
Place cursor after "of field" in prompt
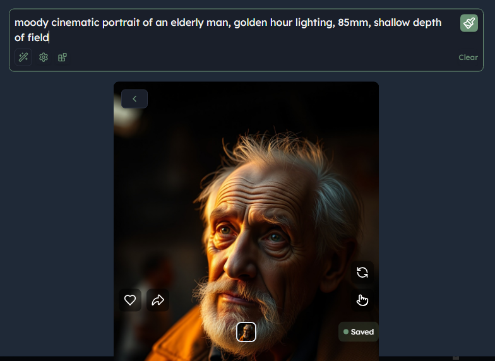(x=49, y=38)
